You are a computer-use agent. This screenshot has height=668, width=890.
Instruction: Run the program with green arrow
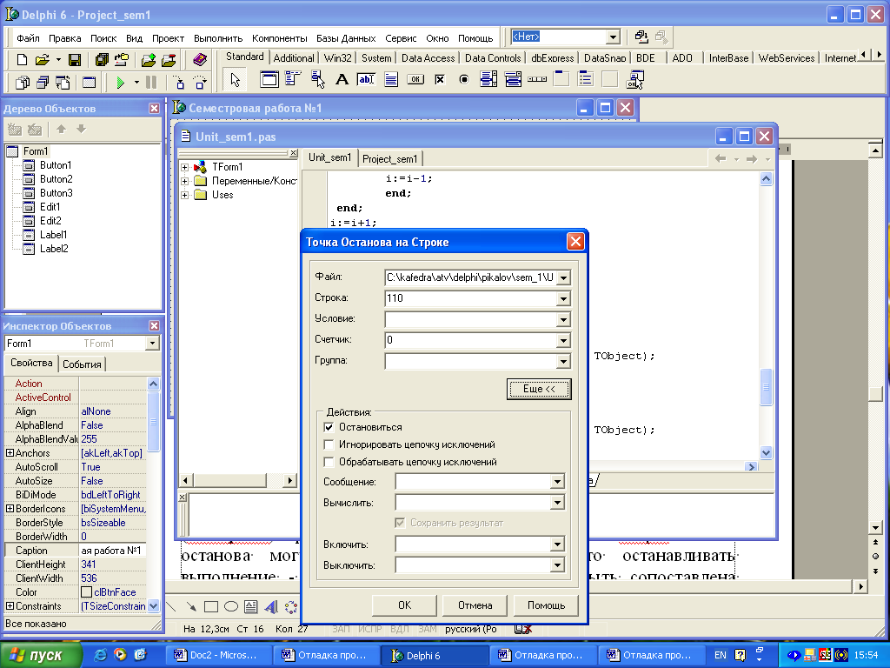[120, 83]
